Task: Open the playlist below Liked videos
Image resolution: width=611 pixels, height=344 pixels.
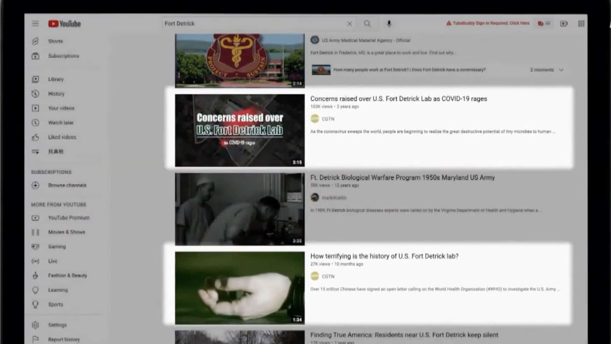Action: 56,152
